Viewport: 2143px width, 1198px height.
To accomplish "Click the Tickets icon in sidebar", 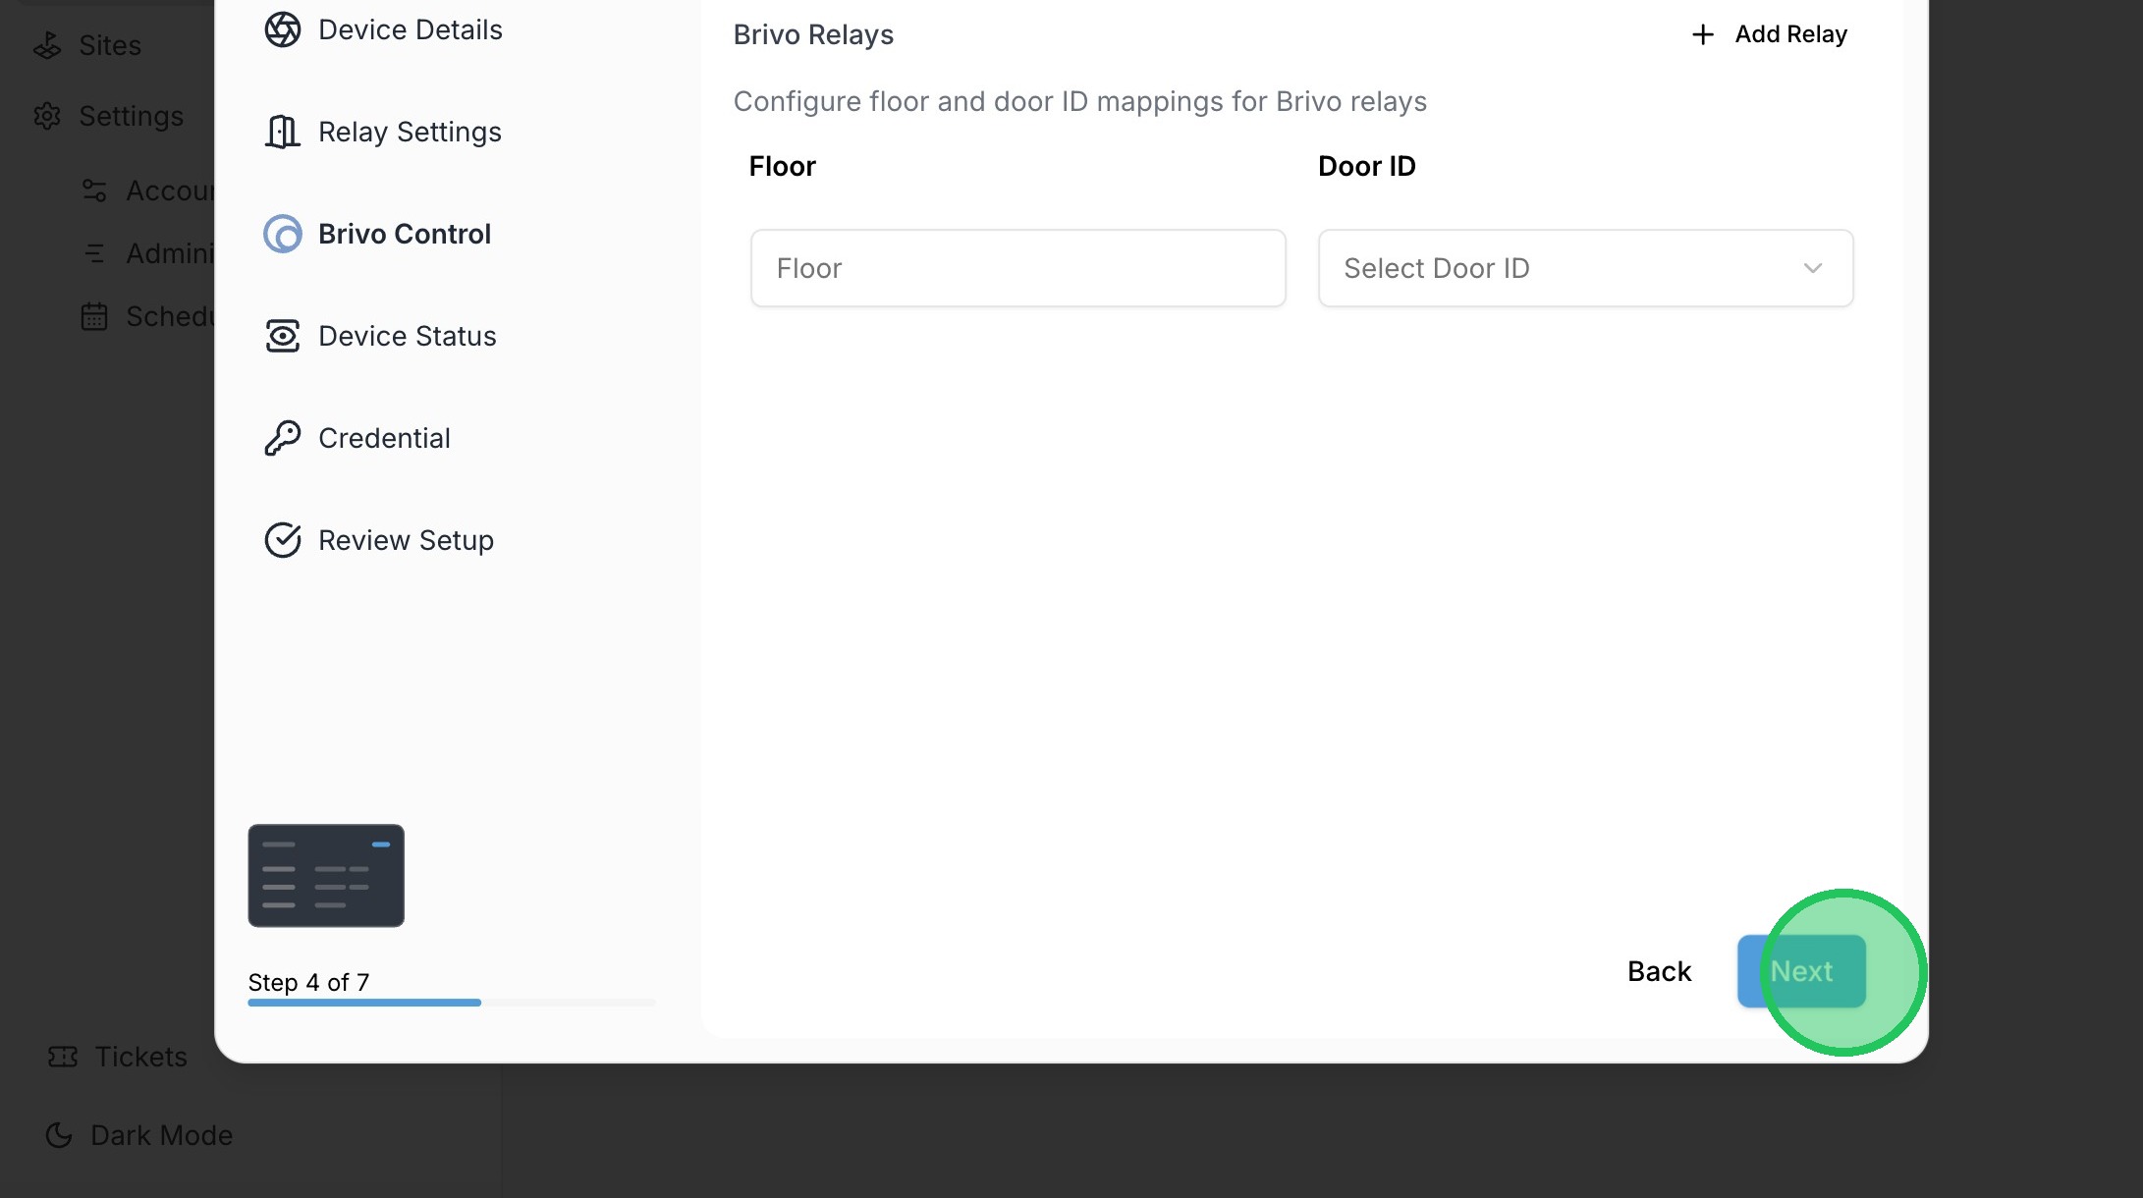I will pos(63,1057).
